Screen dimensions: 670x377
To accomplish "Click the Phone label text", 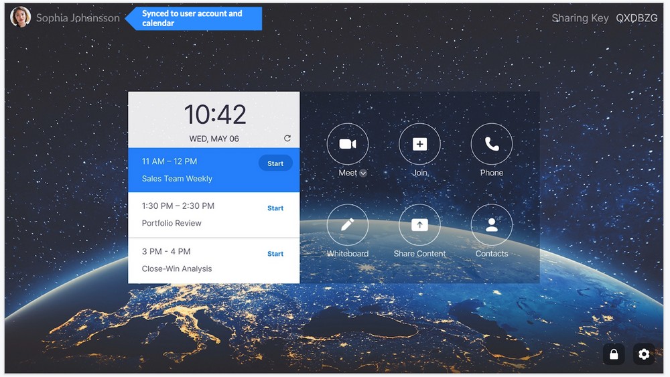I will click(491, 173).
